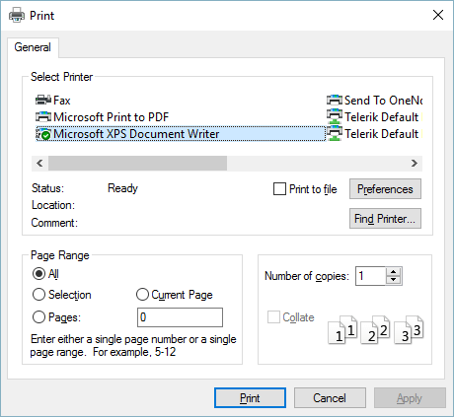The width and height of the screenshot is (454, 417).
Task: Click the Number of copies input box
Action: pos(370,276)
